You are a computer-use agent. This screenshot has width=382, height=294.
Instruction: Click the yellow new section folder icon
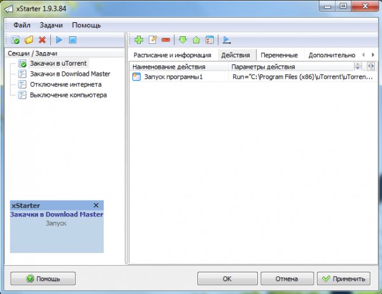[x=29, y=39]
